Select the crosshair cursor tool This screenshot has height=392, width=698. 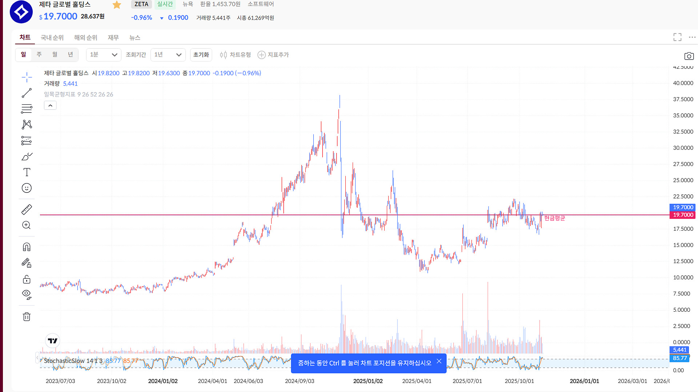pyautogui.click(x=27, y=77)
